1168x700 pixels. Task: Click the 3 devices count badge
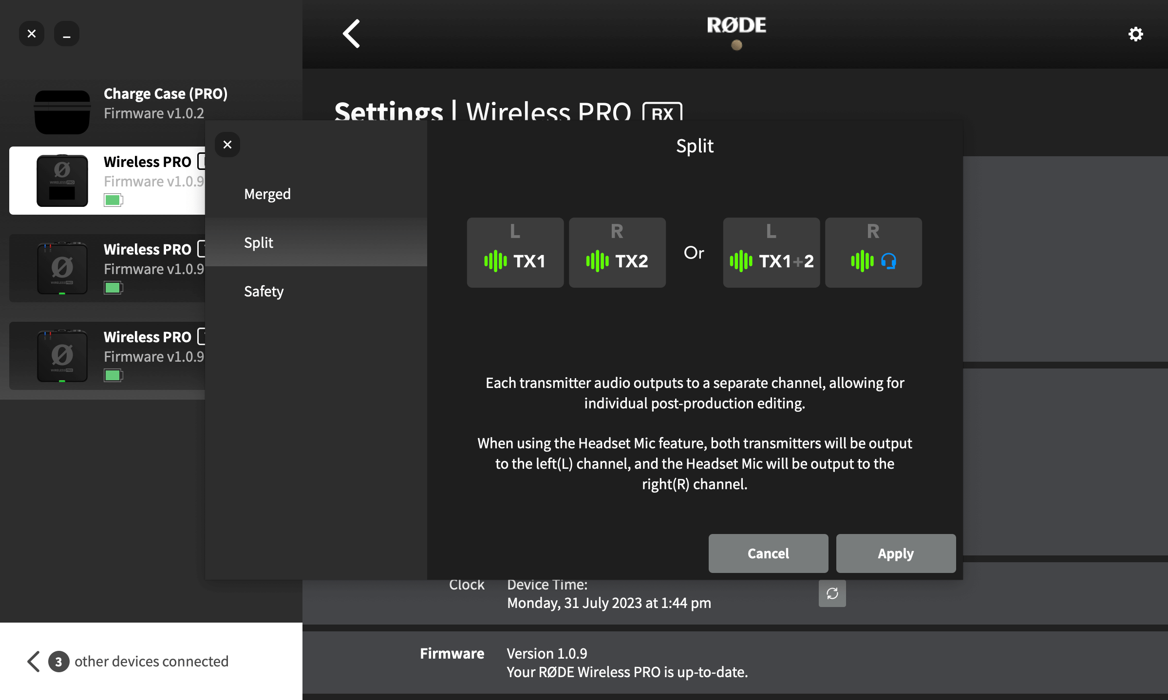pos(58,662)
